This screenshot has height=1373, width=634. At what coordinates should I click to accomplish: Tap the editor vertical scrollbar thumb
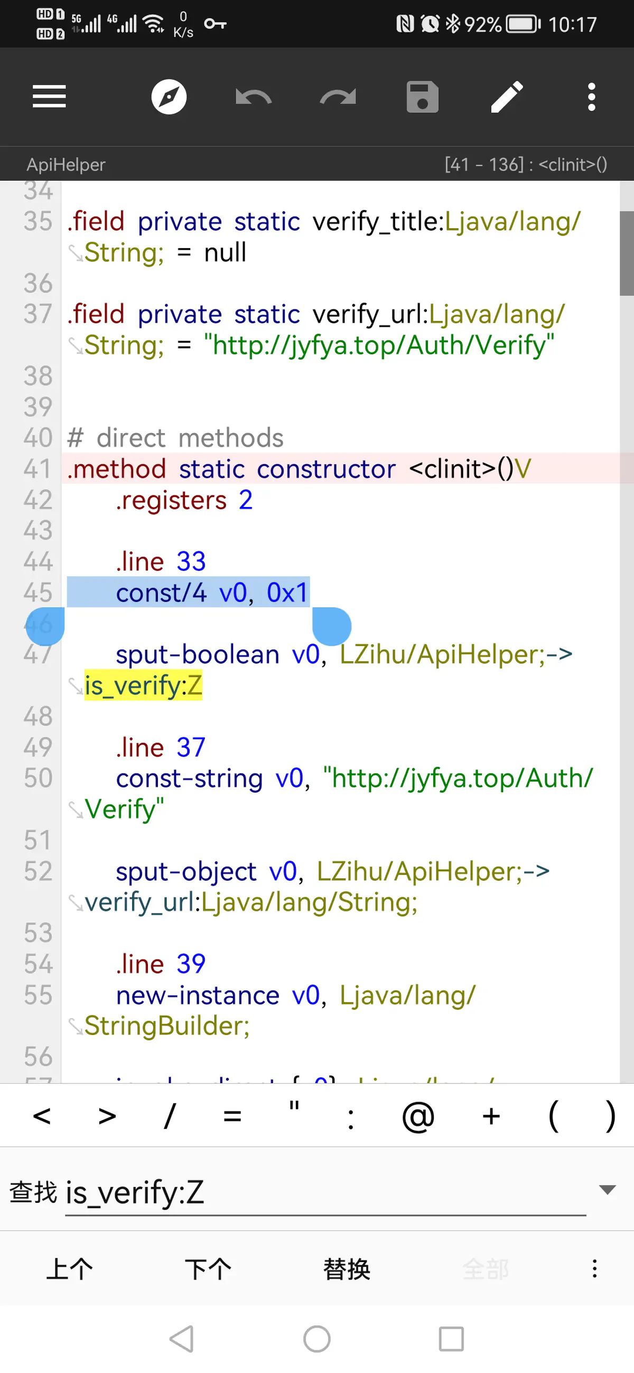pyautogui.click(x=627, y=253)
